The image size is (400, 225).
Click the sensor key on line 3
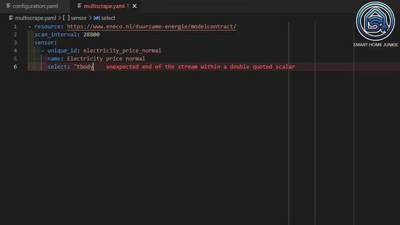tap(44, 42)
